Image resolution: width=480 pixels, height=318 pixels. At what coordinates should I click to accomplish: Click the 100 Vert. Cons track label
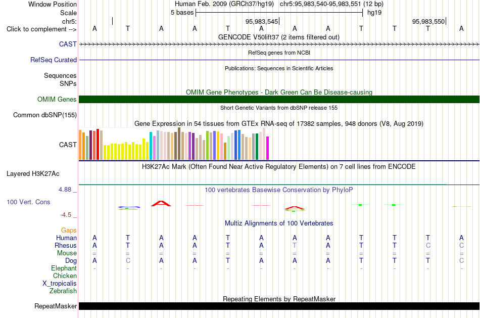[28, 202]
